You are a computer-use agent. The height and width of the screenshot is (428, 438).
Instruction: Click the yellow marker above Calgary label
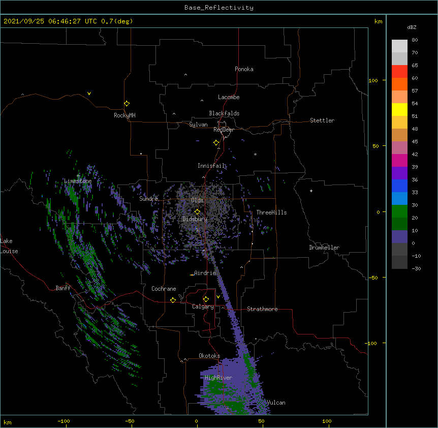coord(206,299)
